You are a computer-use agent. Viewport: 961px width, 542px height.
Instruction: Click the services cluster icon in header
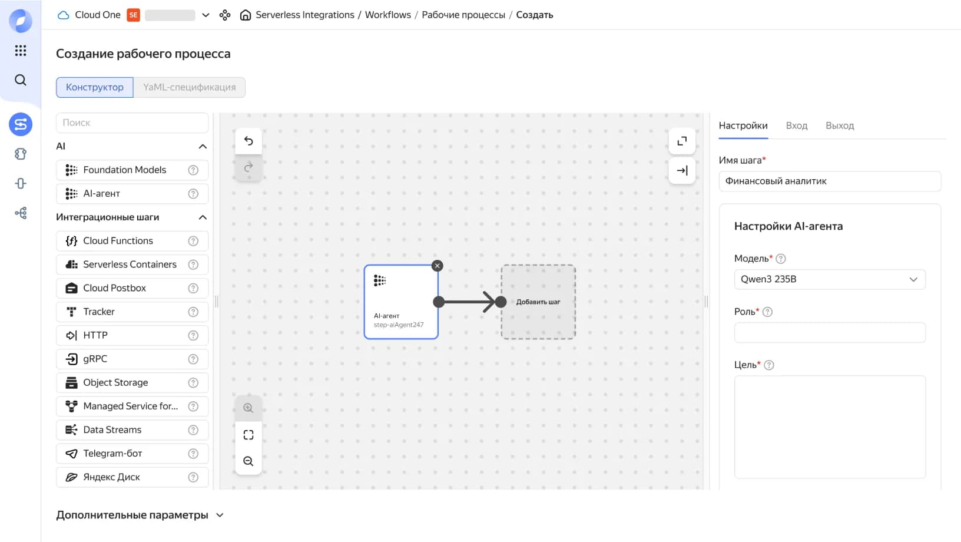(x=225, y=15)
